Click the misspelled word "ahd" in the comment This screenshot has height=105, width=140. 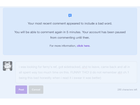85,67
